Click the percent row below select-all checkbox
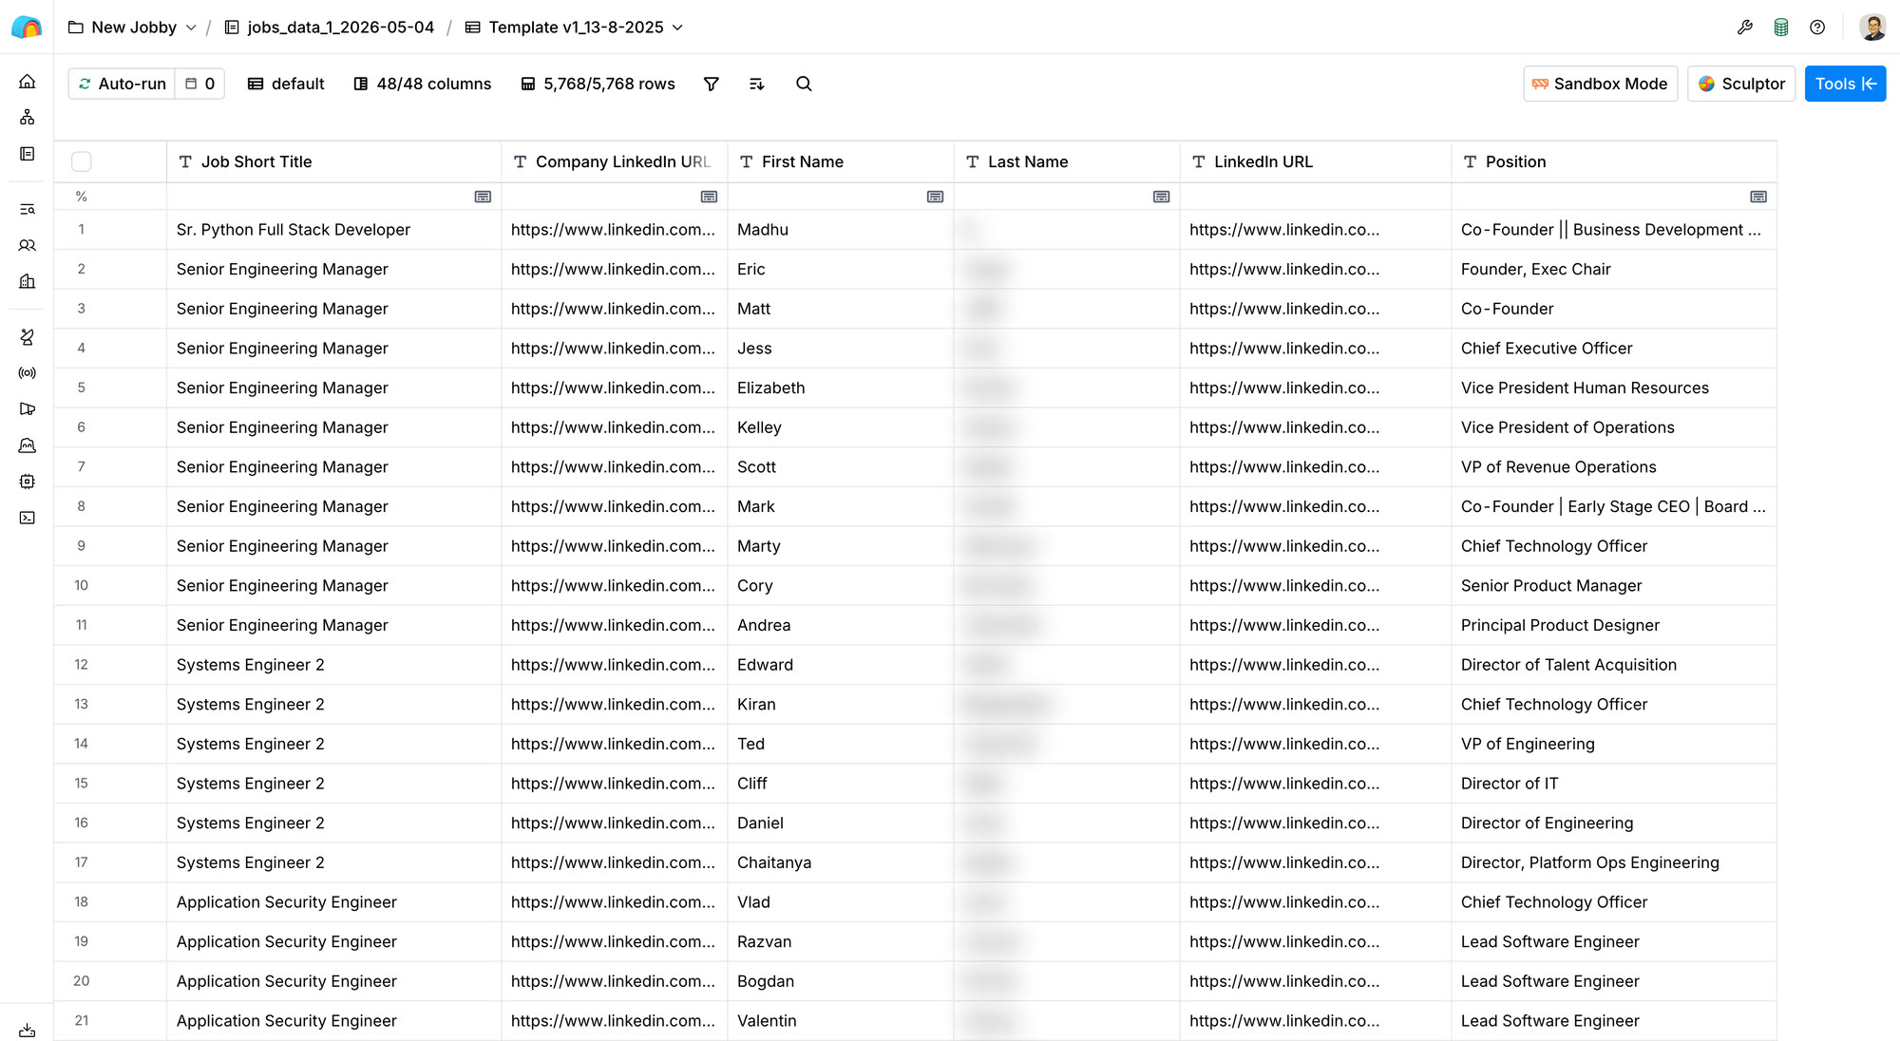1900x1041 pixels. point(82,197)
